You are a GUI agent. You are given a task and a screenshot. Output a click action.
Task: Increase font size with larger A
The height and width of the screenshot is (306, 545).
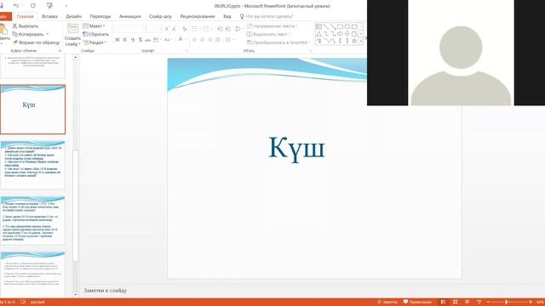(x=167, y=29)
